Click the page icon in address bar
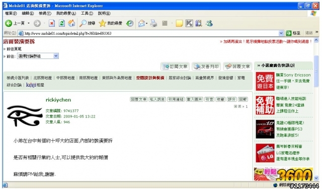This screenshot has height=190, width=322. pyautogui.click(x=21, y=33)
